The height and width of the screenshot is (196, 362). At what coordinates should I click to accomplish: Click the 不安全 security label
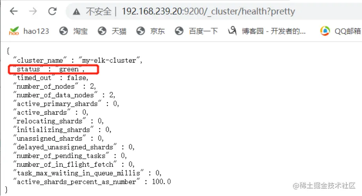tap(99, 11)
